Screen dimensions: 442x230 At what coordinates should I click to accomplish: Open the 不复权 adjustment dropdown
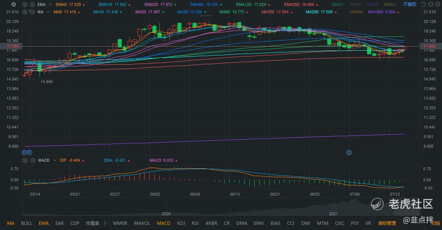(x=410, y=4)
